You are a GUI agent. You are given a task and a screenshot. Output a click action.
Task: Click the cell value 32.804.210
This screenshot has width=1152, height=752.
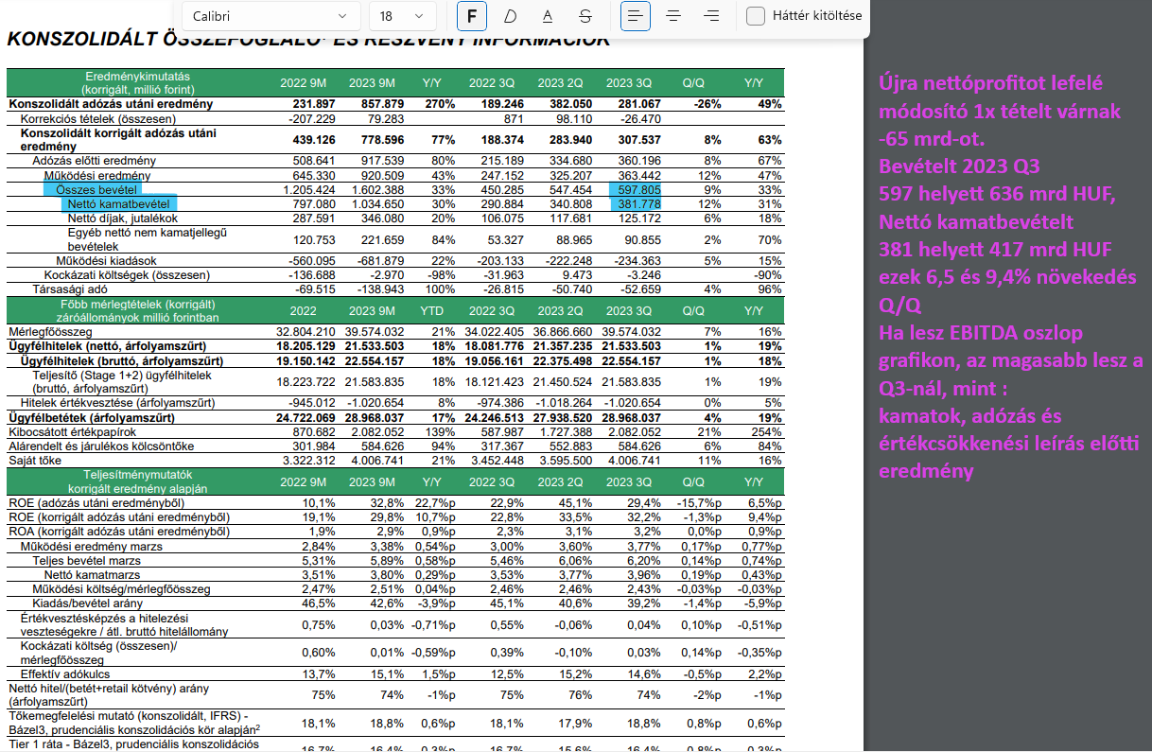coord(306,332)
